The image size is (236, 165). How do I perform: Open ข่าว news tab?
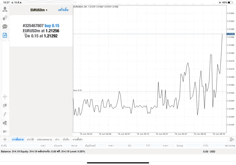click(57, 140)
